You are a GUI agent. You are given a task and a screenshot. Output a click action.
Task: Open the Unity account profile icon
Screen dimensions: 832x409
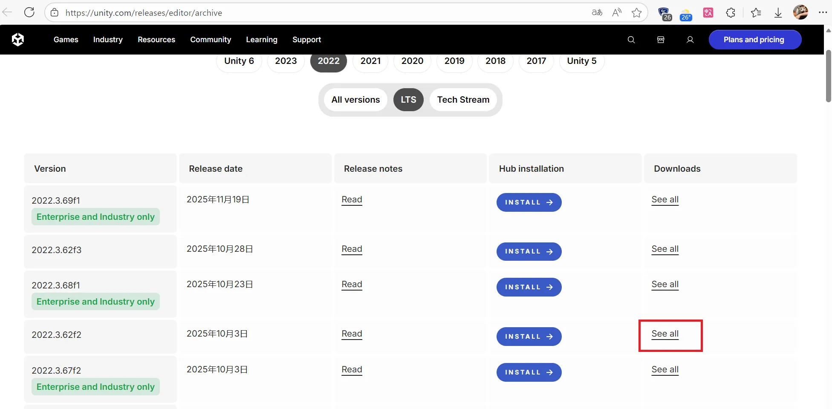[690, 40]
